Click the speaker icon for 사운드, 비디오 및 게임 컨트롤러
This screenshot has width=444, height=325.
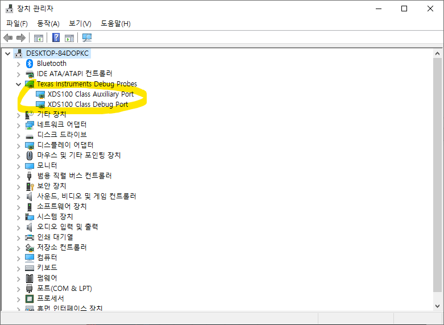29,196
